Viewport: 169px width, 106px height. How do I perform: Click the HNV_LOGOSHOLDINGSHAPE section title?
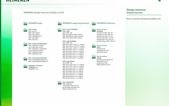(x=38, y=58)
